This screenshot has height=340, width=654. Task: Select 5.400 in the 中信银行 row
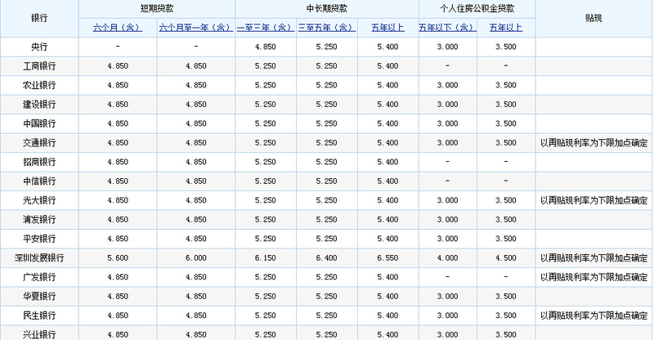coord(387,181)
